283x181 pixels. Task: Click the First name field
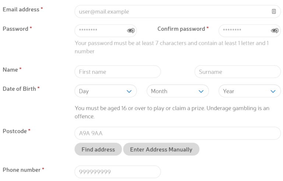tap(118, 72)
